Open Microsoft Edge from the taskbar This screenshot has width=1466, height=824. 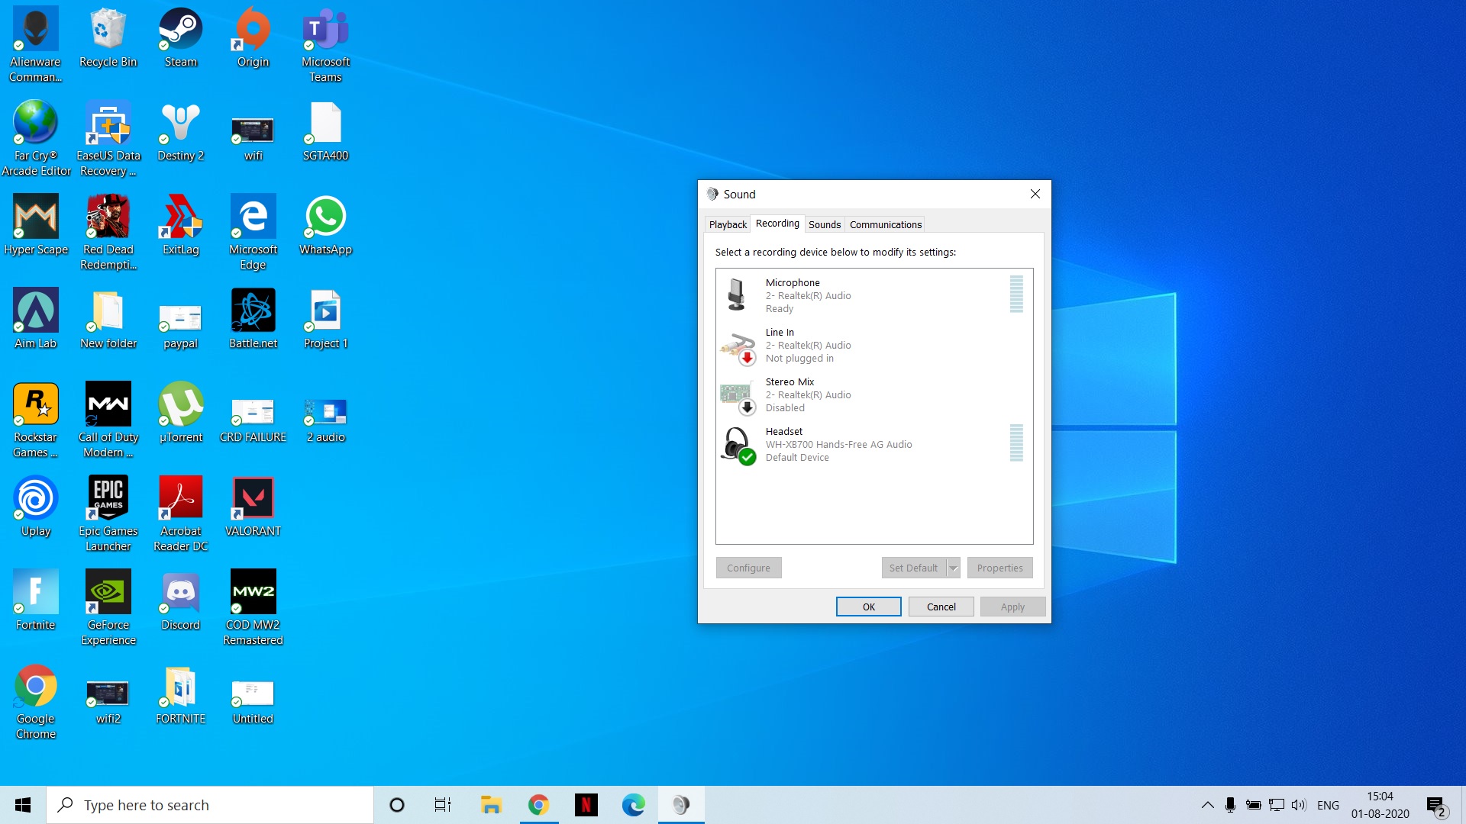(x=633, y=805)
